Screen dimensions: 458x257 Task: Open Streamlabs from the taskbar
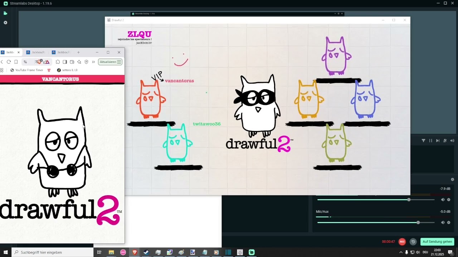tap(252, 252)
